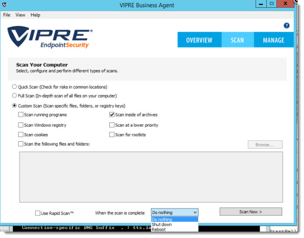This screenshot has height=238, width=304.
Task: Enable Scan running programs checkbox
Action: point(21,115)
